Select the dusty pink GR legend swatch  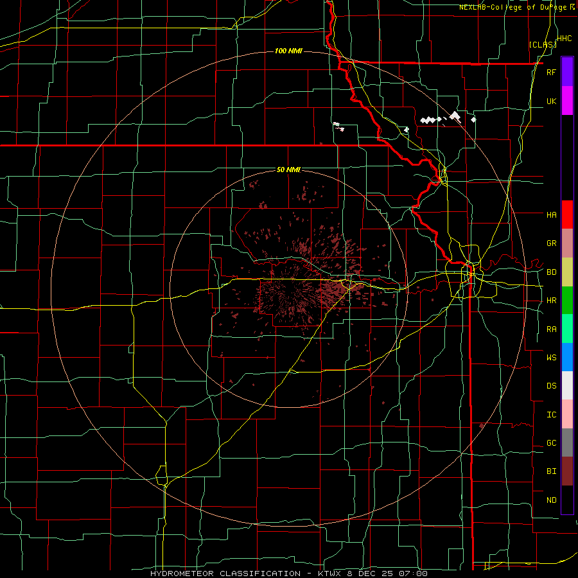pos(567,243)
